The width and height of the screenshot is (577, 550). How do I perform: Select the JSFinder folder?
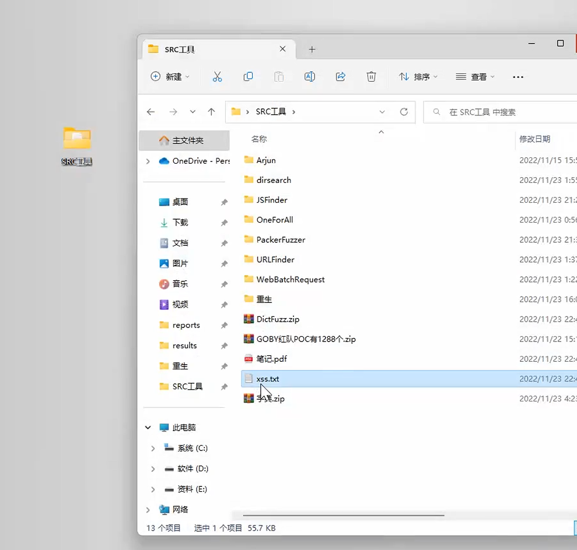[265, 200]
